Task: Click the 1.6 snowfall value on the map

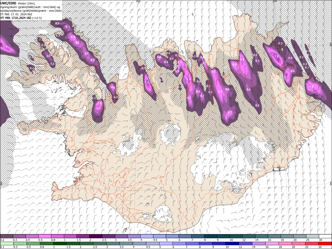Action: click(x=276, y=56)
